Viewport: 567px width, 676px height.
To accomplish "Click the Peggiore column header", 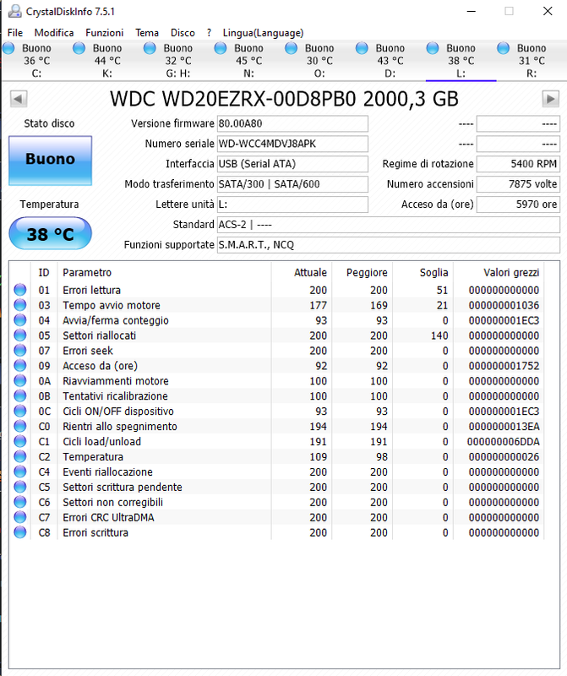I will click(363, 272).
